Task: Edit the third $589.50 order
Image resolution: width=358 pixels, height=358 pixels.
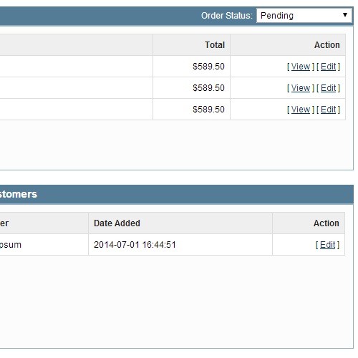Action: point(328,110)
